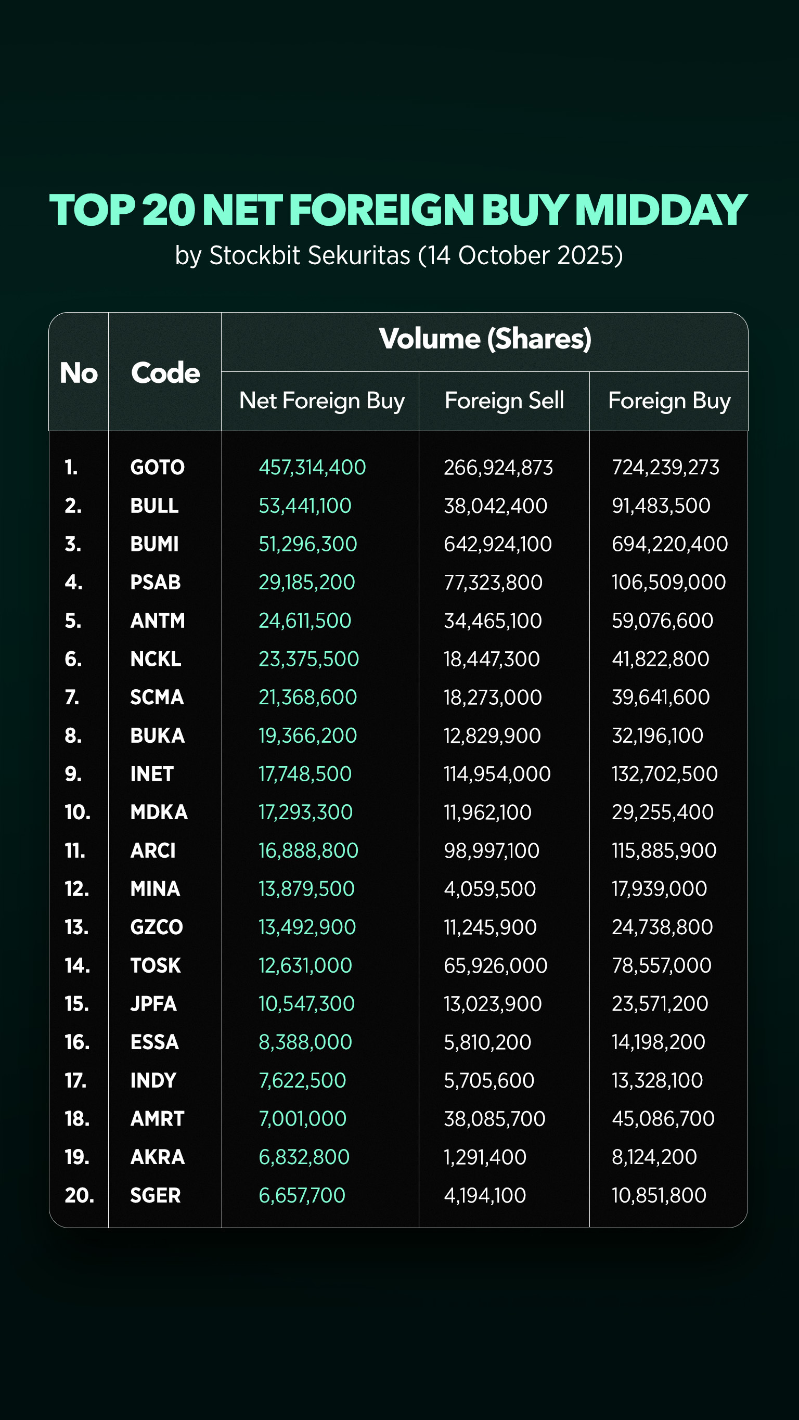Image resolution: width=799 pixels, height=1420 pixels.
Task: Click the TOP 20 NET FOREIGN BUY MIDDAY title
Action: click(398, 210)
